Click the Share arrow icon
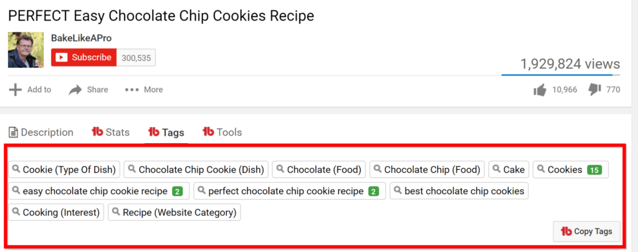The image size is (638, 252). click(x=75, y=90)
